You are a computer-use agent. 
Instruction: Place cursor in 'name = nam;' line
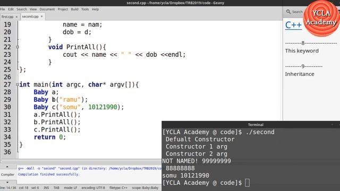82,25
